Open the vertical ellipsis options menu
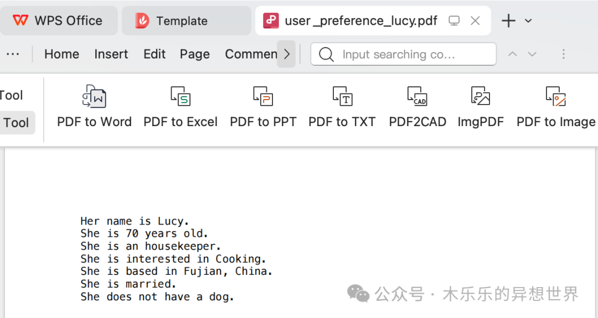This screenshot has height=318, width=598. [x=563, y=54]
